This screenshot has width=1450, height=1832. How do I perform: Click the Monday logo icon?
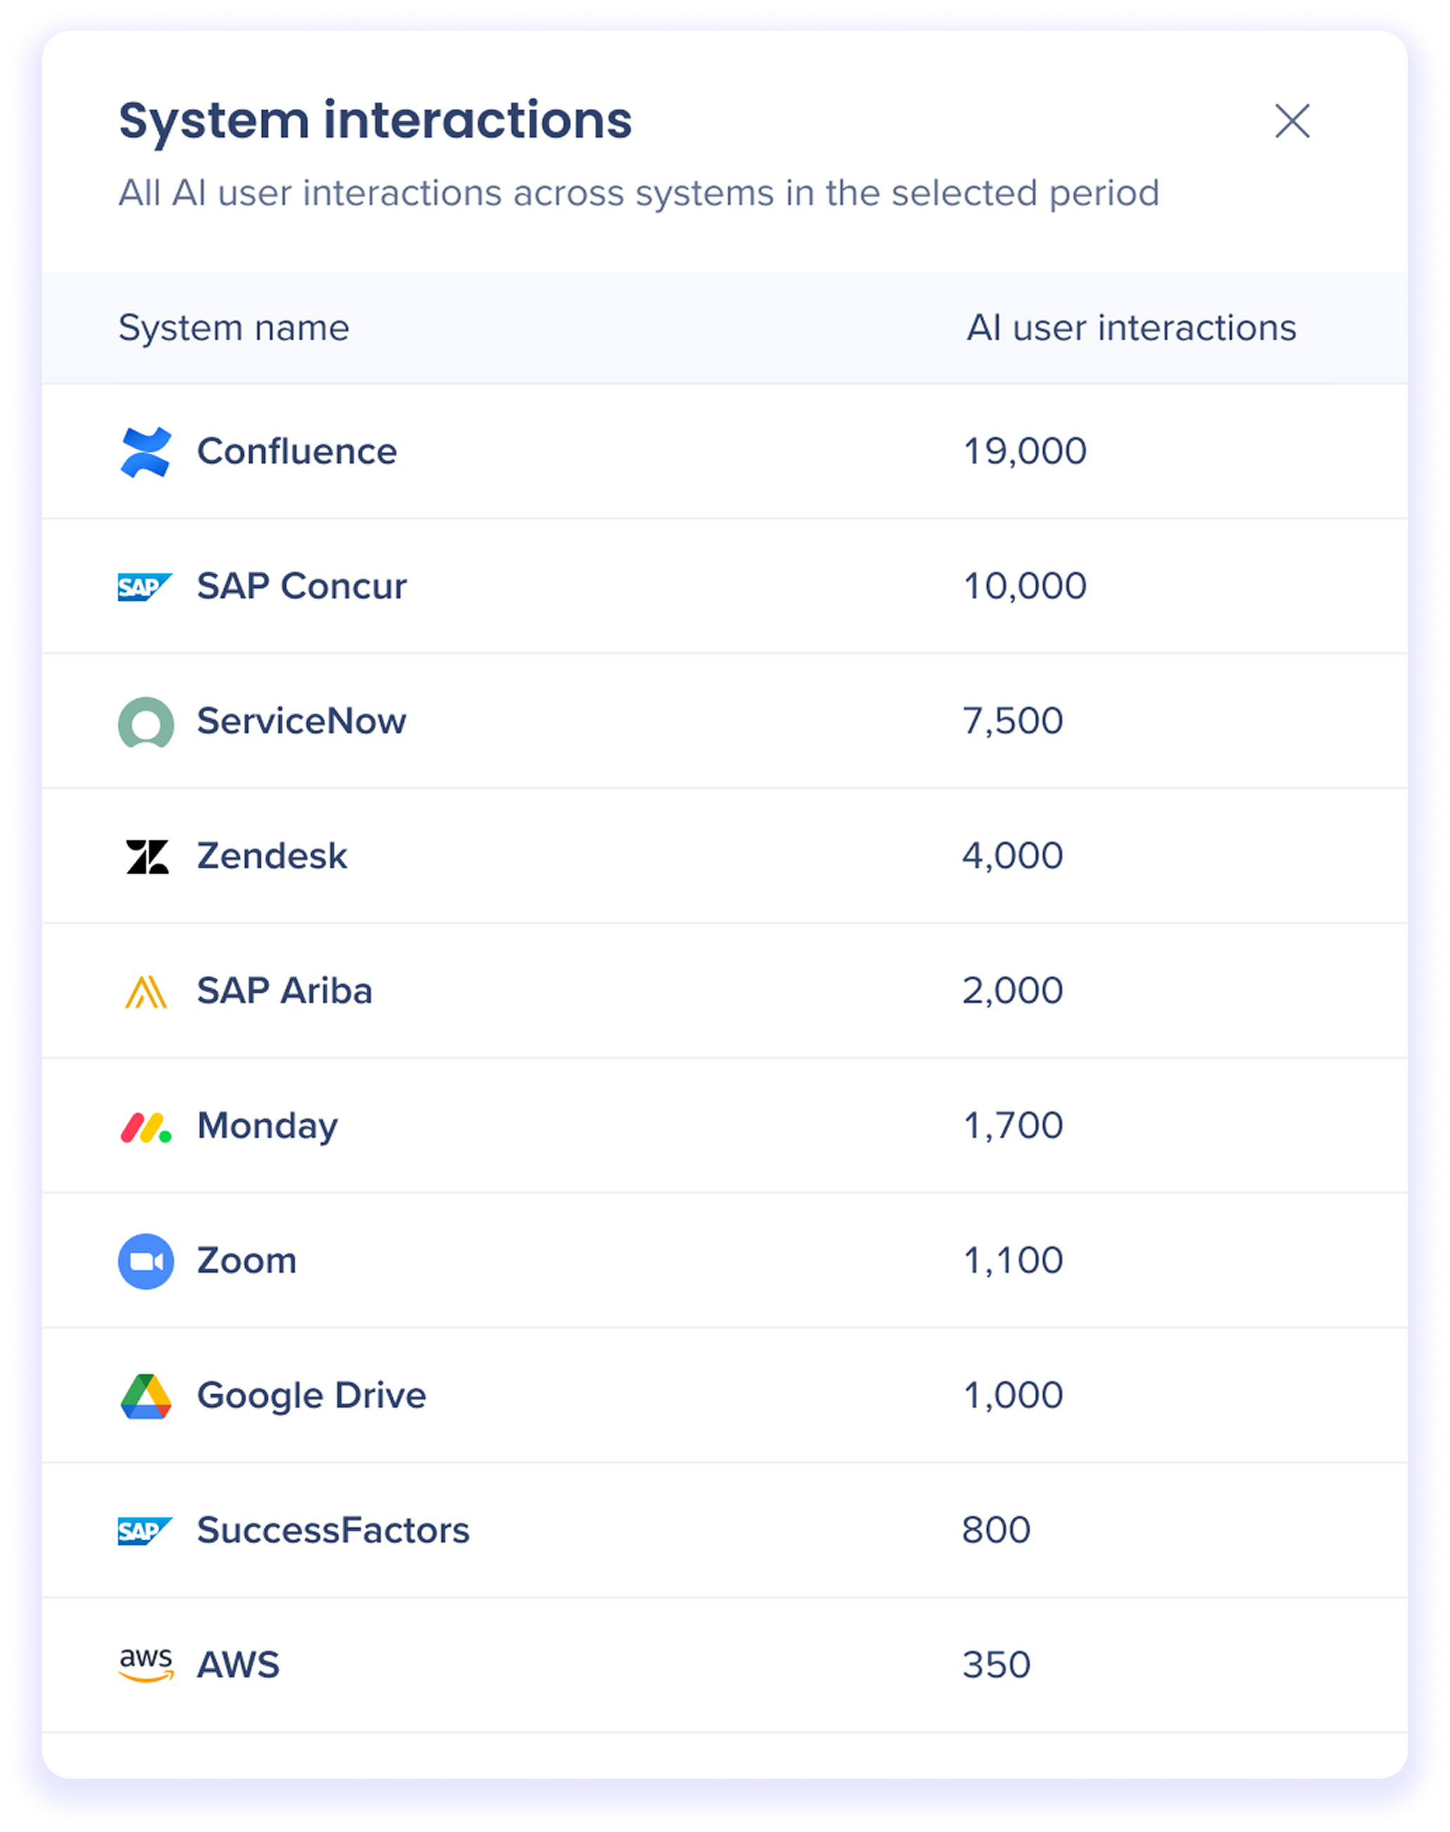point(146,1127)
